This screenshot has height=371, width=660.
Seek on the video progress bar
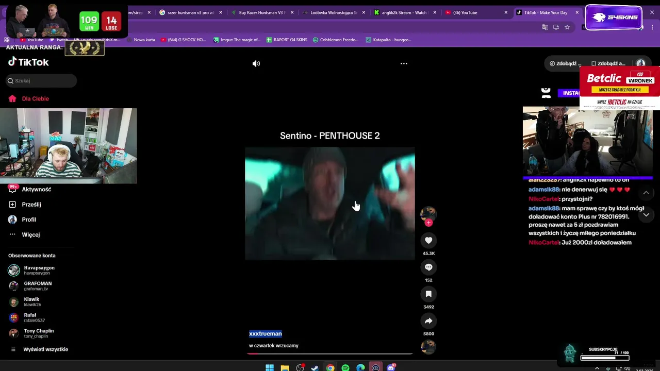point(330,353)
